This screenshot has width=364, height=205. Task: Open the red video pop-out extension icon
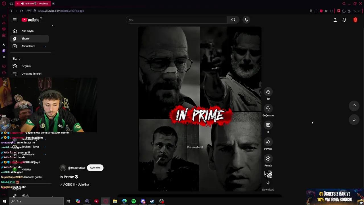tap(339, 11)
